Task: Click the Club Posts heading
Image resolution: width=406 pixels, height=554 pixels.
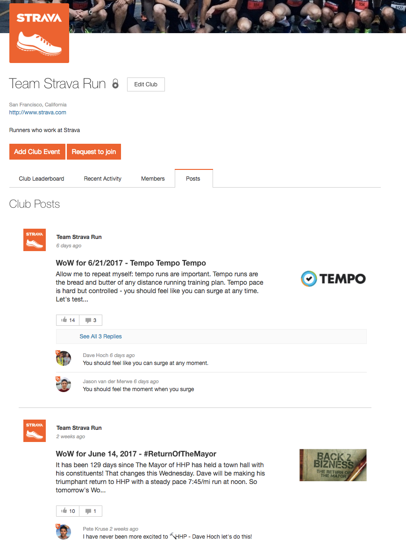Action: [x=34, y=204]
